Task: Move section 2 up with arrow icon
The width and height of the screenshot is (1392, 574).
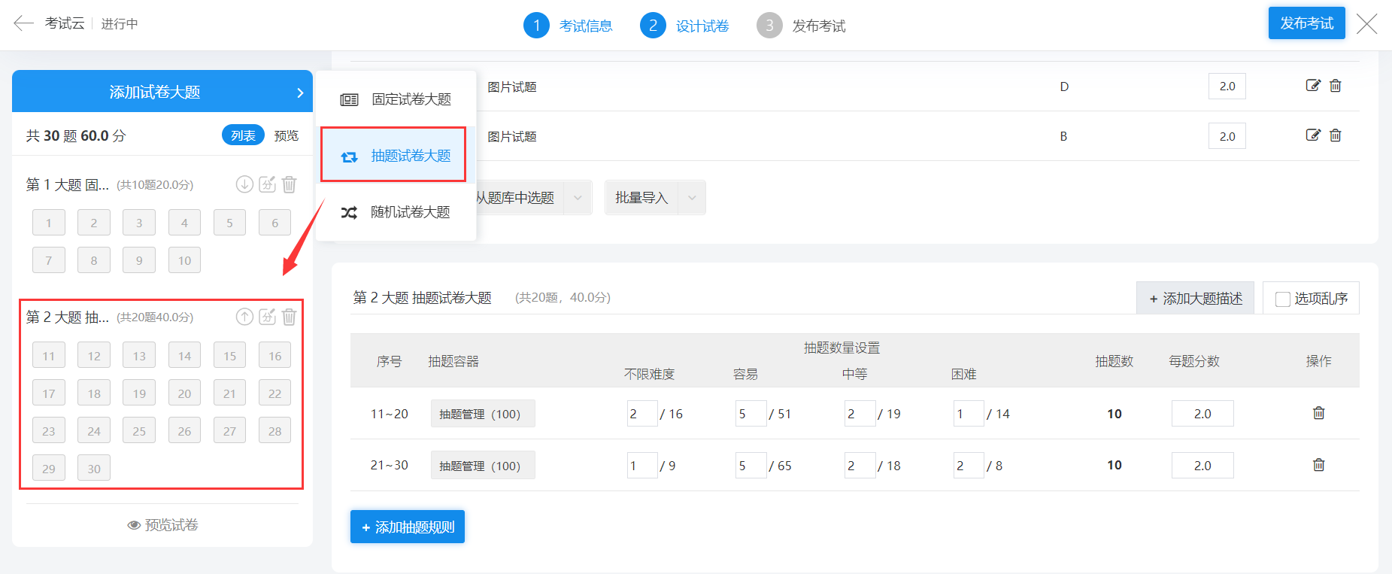Action: coord(244,317)
